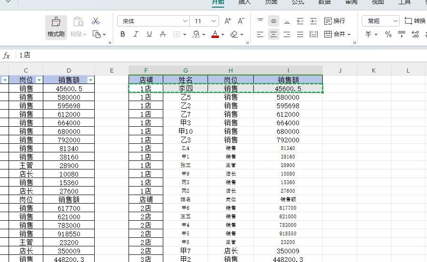
Task: Expand the Copy options arrow
Action: [104, 35]
